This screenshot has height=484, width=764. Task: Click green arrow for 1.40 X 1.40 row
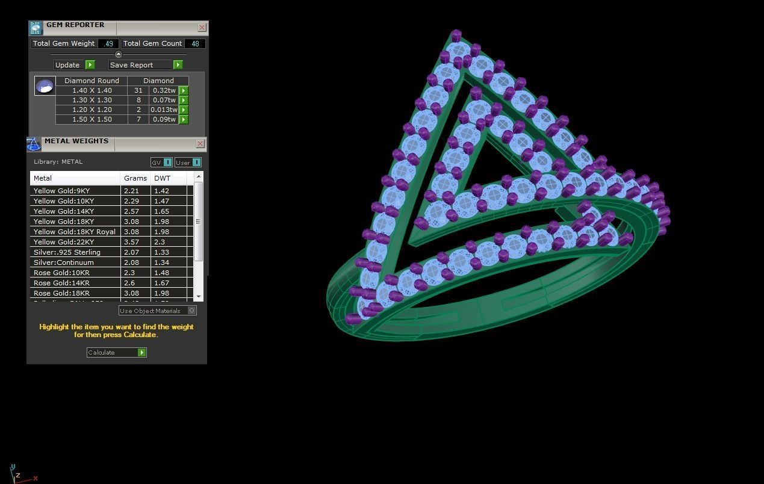coord(184,90)
